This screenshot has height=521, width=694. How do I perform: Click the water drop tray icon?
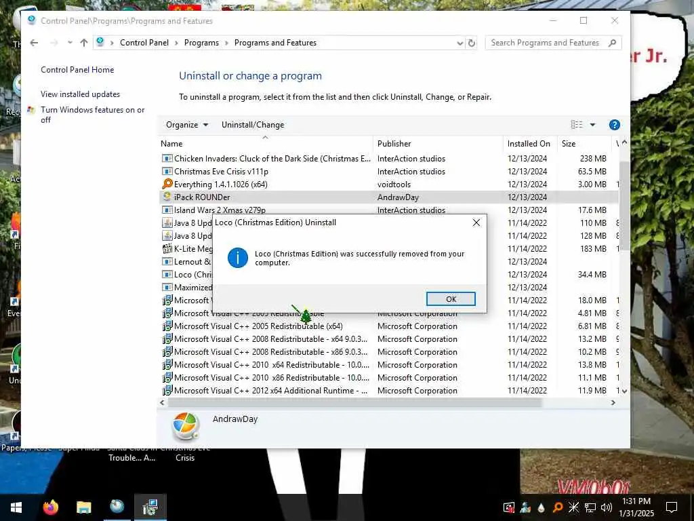[x=542, y=507]
